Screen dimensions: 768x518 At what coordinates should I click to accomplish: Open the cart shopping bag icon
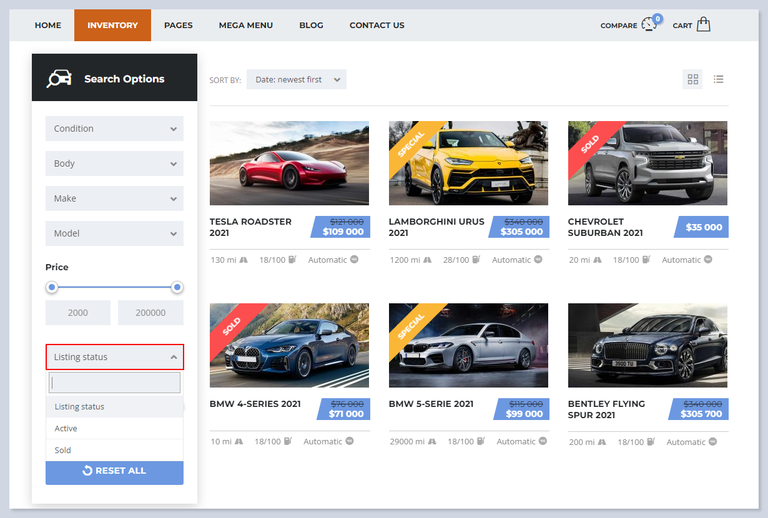click(703, 24)
